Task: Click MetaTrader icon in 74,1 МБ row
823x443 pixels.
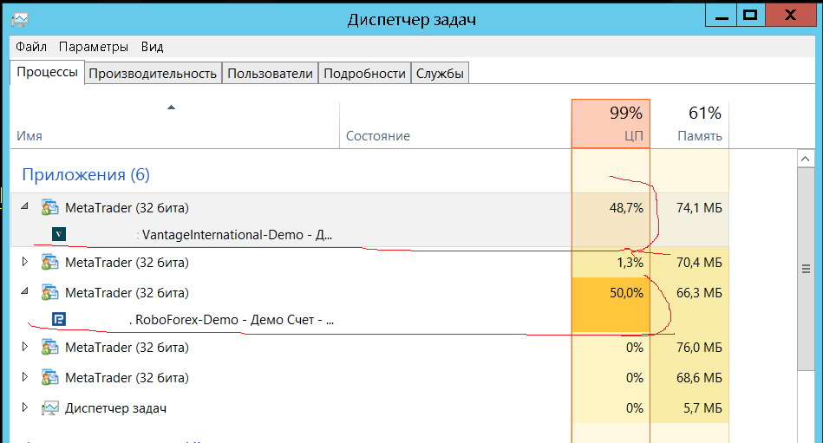Action: tap(49, 208)
